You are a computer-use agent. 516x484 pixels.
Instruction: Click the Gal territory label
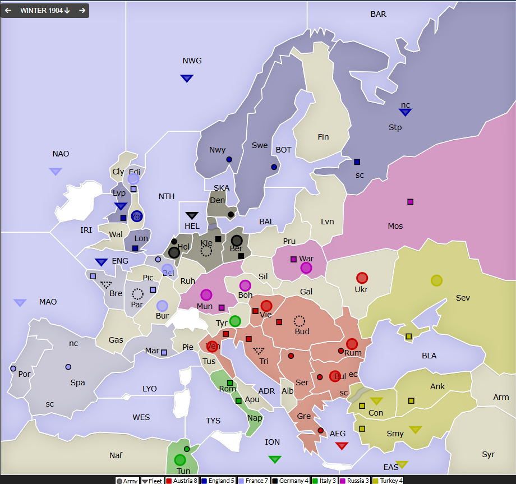[306, 292]
